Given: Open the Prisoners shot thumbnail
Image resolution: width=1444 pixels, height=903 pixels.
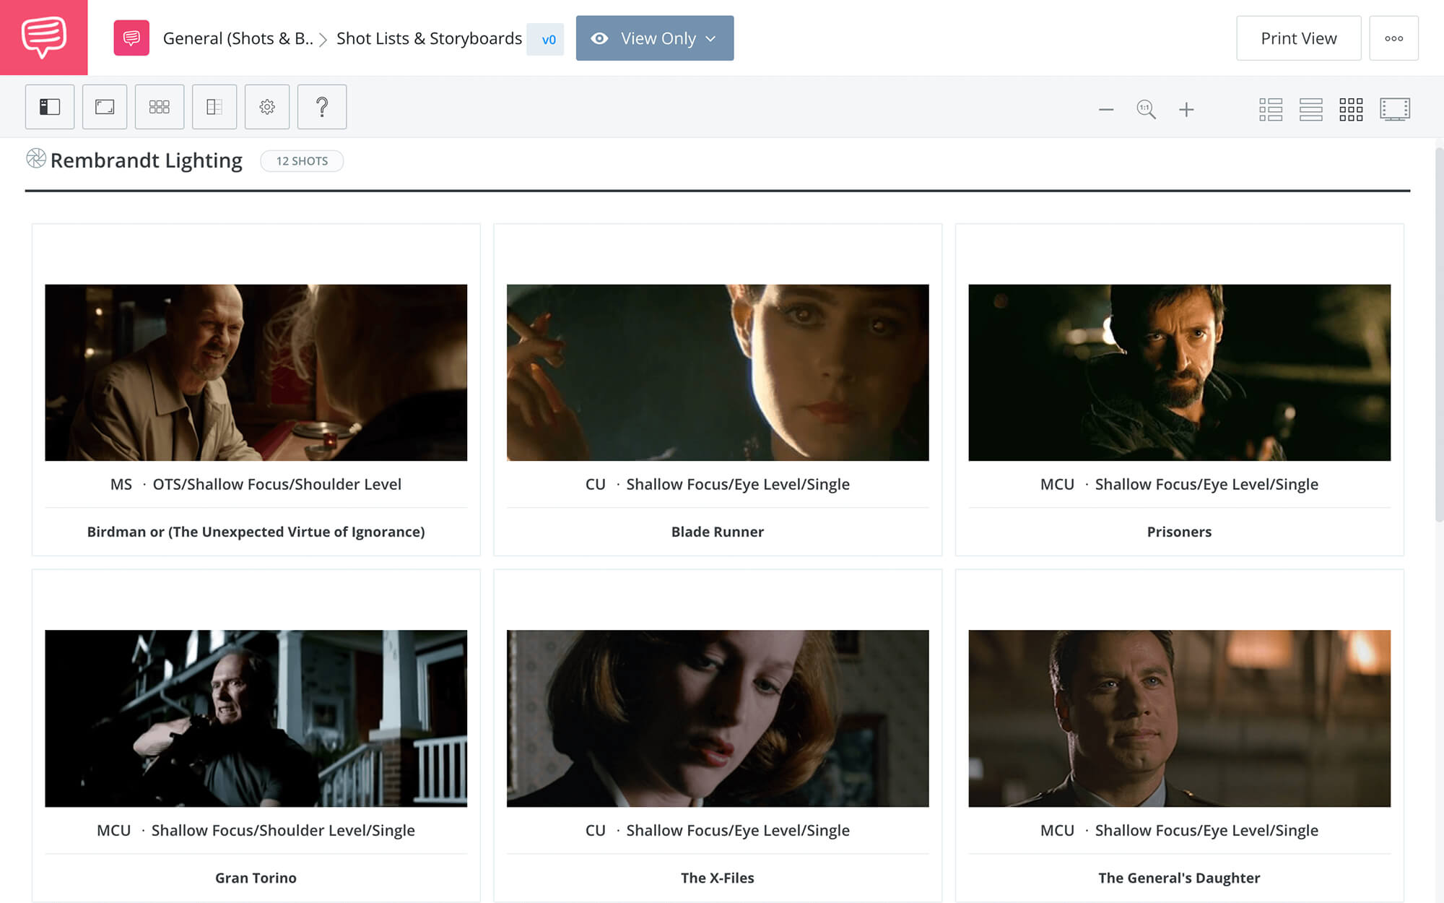Looking at the screenshot, I should 1179,373.
